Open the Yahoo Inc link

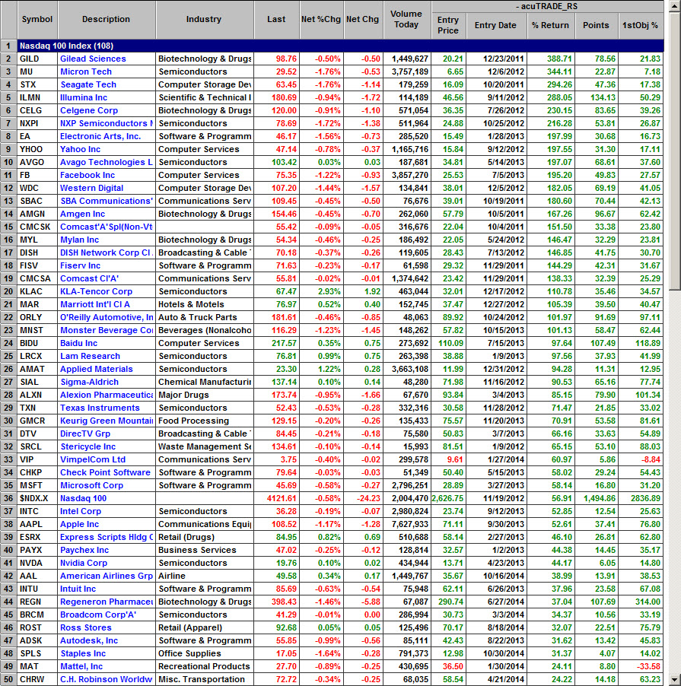[x=80, y=149]
